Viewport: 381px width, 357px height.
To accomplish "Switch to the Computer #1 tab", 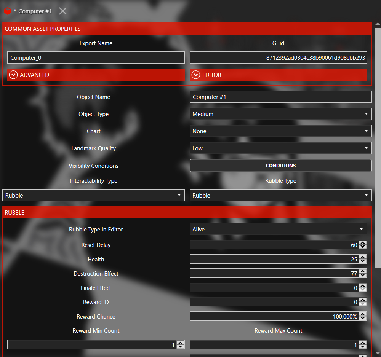I will (35, 11).
